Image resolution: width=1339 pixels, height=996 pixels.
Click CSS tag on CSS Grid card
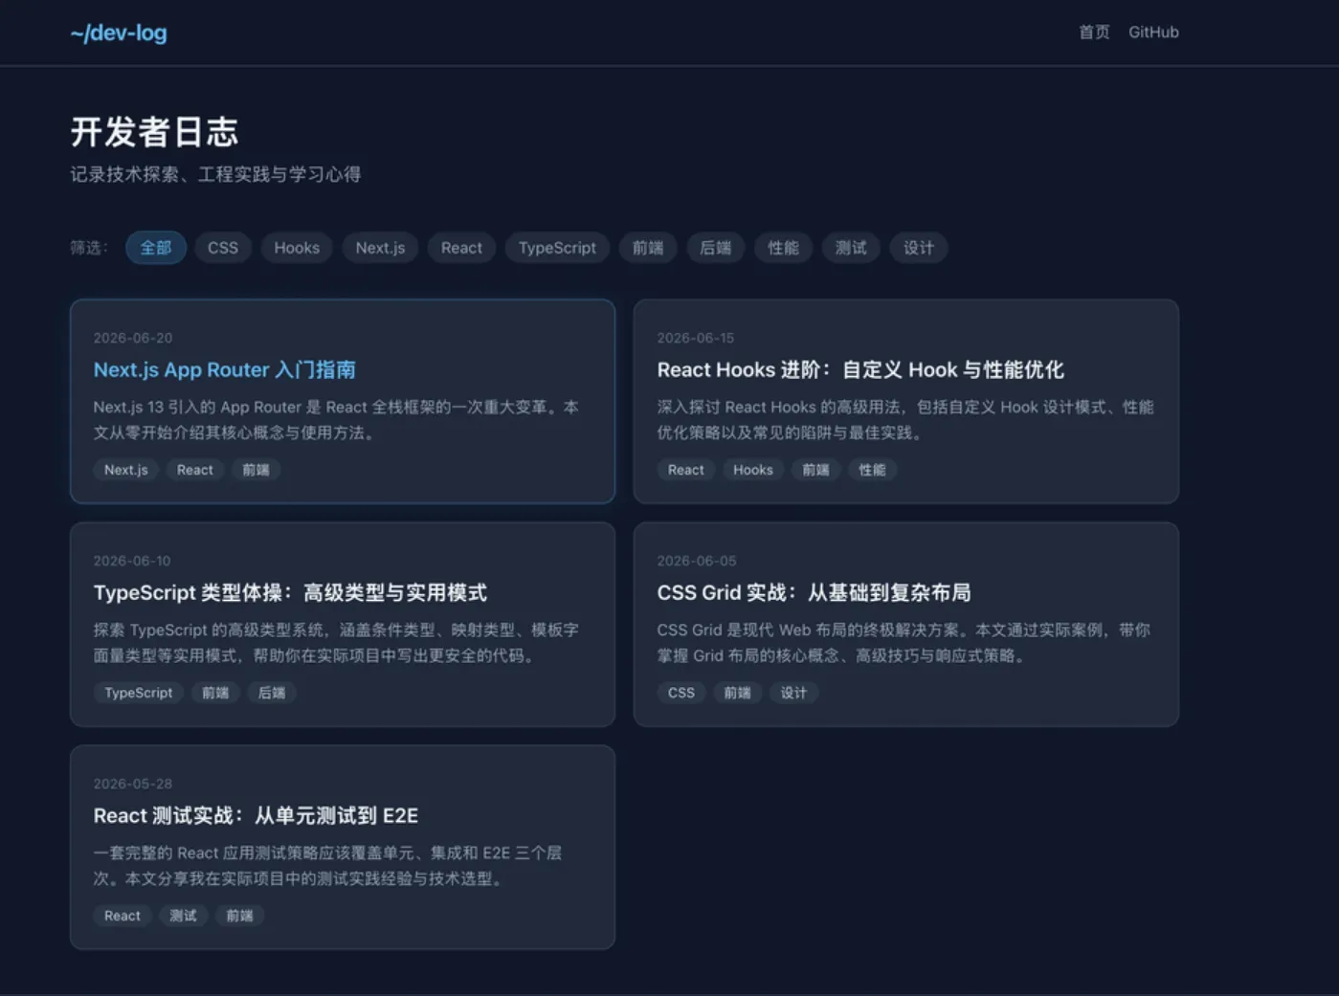pyautogui.click(x=681, y=693)
